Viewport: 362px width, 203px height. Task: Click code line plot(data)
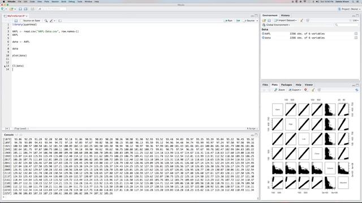[x=20, y=55]
